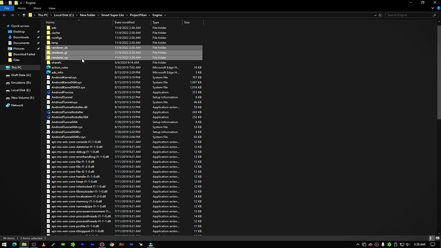Select the 'sharefs' folder icon
441x248 pixels.
click(x=48, y=62)
